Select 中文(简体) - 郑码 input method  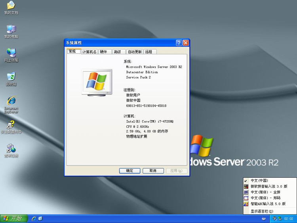tap(270, 198)
